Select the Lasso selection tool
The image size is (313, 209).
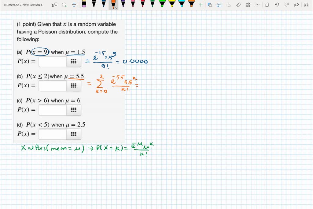[x=64, y=5]
